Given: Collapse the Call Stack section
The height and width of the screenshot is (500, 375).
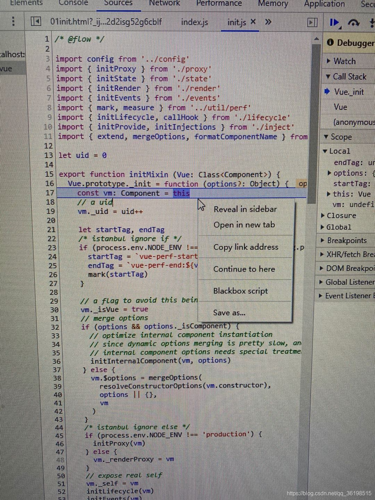Looking at the screenshot, I should [x=346, y=76].
